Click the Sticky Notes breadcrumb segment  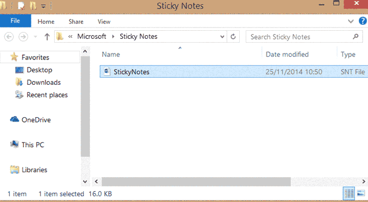(x=139, y=37)
